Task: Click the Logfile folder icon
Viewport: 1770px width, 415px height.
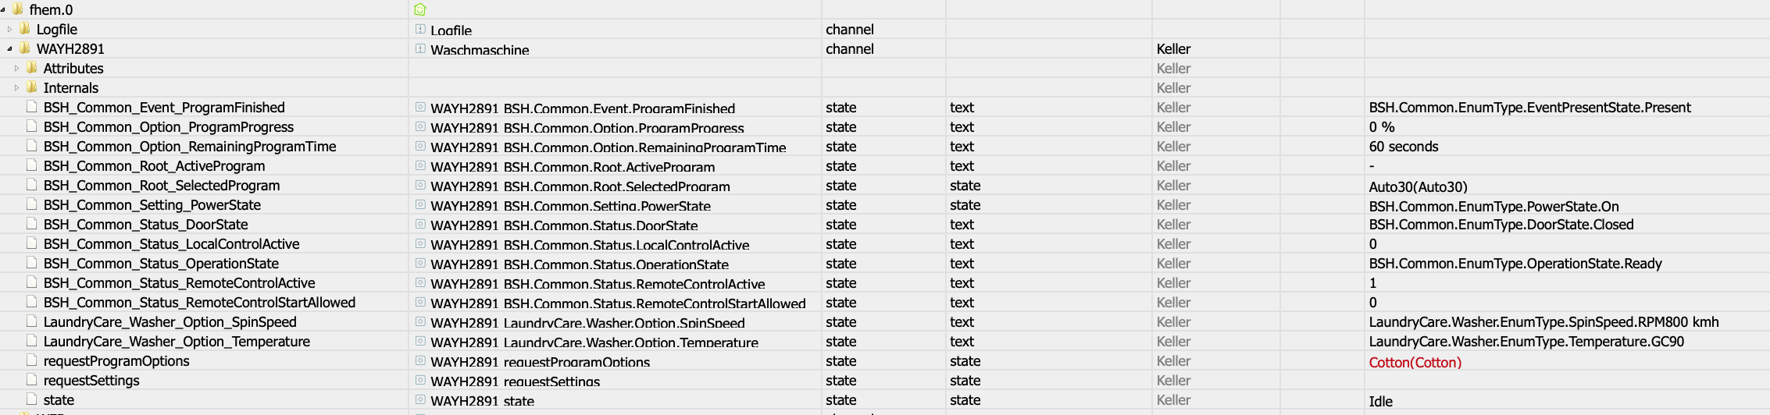Action: click(x=25, y=29)
